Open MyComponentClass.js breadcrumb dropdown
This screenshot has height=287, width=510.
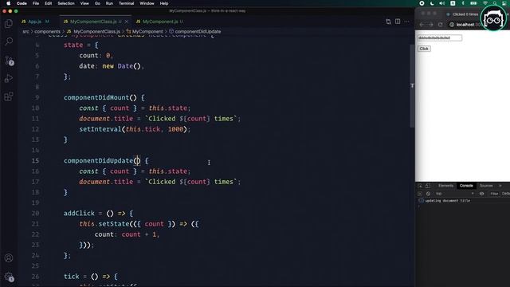[x=94, y=32]
